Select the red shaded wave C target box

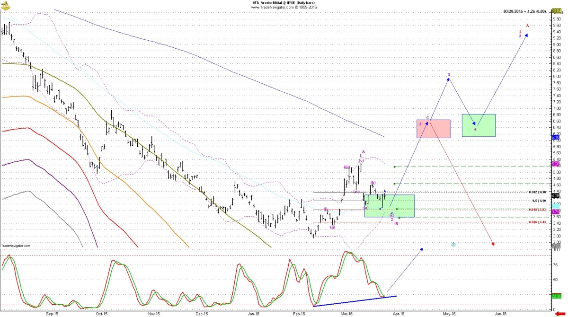coord(433,129)
